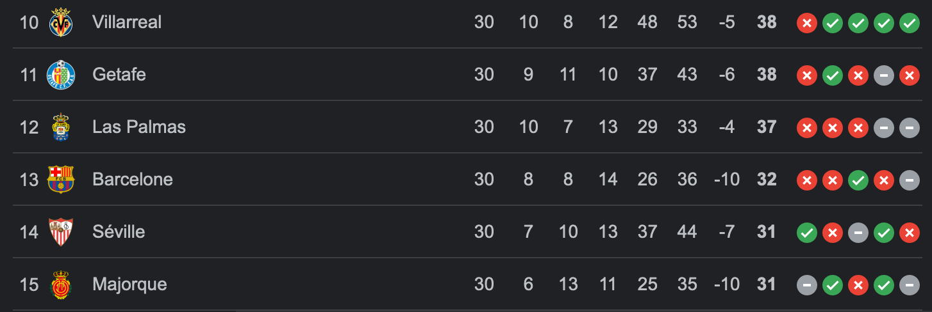Click the Las Palmas club crest

point(61,127)
